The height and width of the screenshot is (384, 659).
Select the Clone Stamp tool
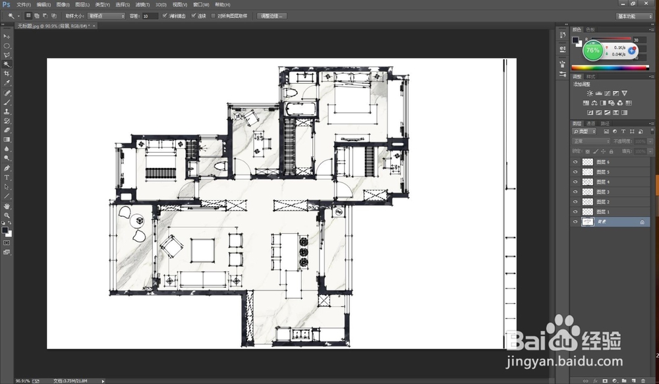click(7, 111)
